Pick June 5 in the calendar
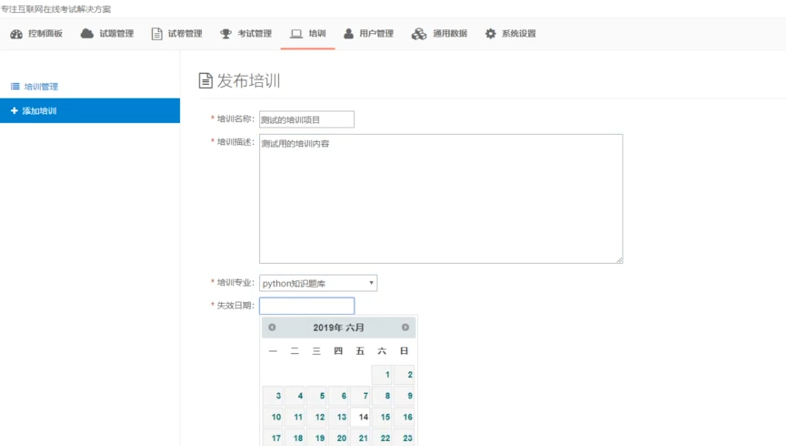The height and width of the screenshot is (446, 786). pyautogui.click(x=318, y=396)
